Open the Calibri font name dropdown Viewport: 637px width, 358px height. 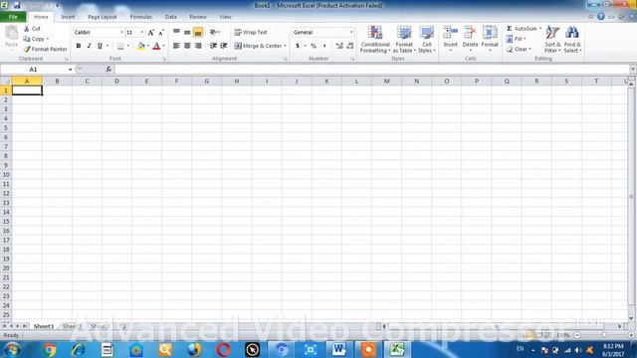(x=121, y=32)
